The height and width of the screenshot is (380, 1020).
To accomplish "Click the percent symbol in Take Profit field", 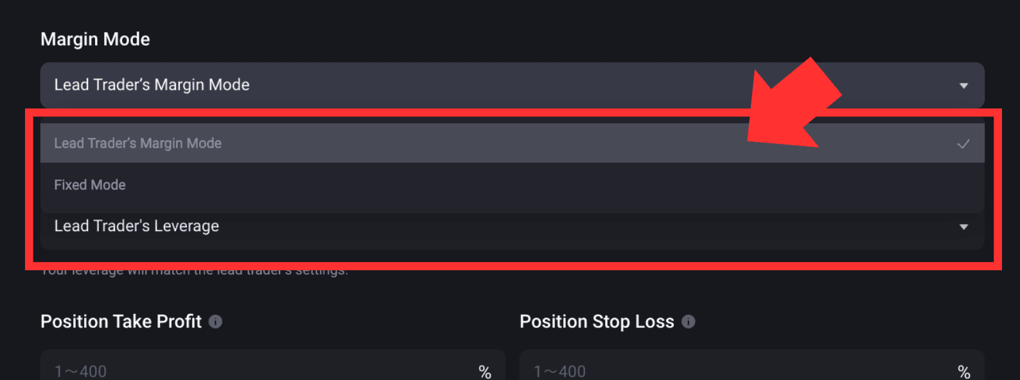I will (485, 372).
